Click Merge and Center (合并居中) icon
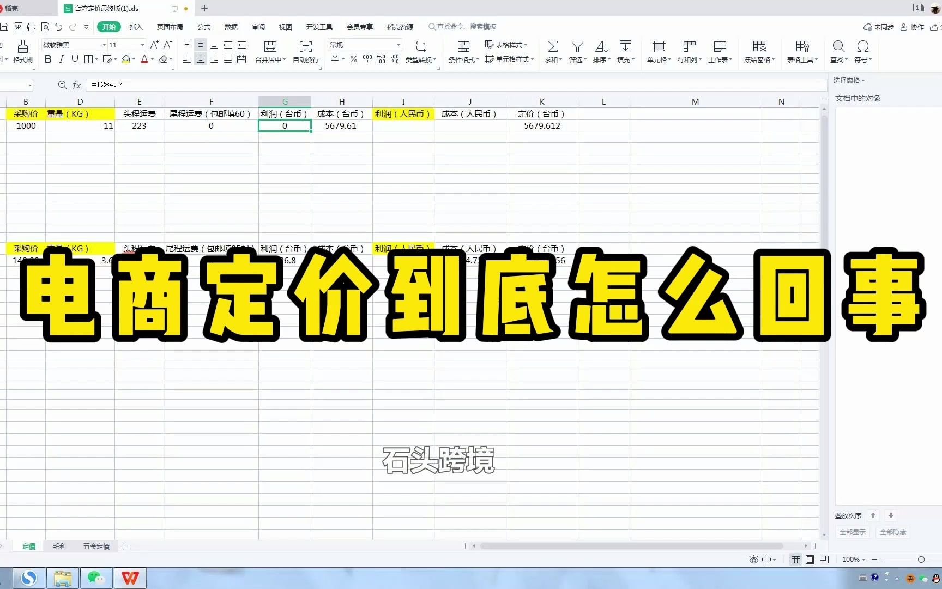Screen dimensions: 942x589 pyautogui.click(x=270, y=46)
